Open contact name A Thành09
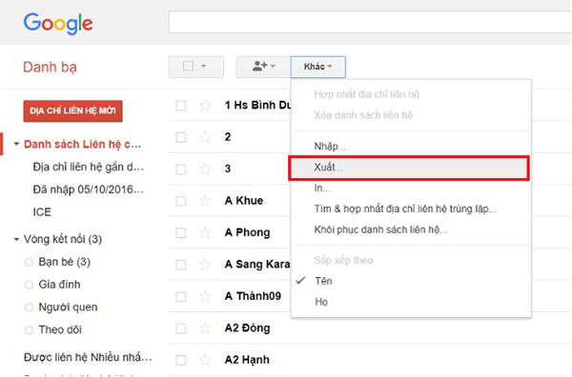Viewport: 572px width, 377px height. [x=253, y=296]
